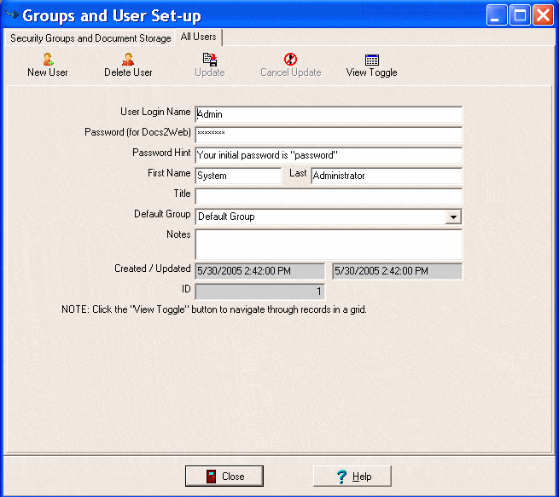Click the Password Hint text field

pos(328,155)
